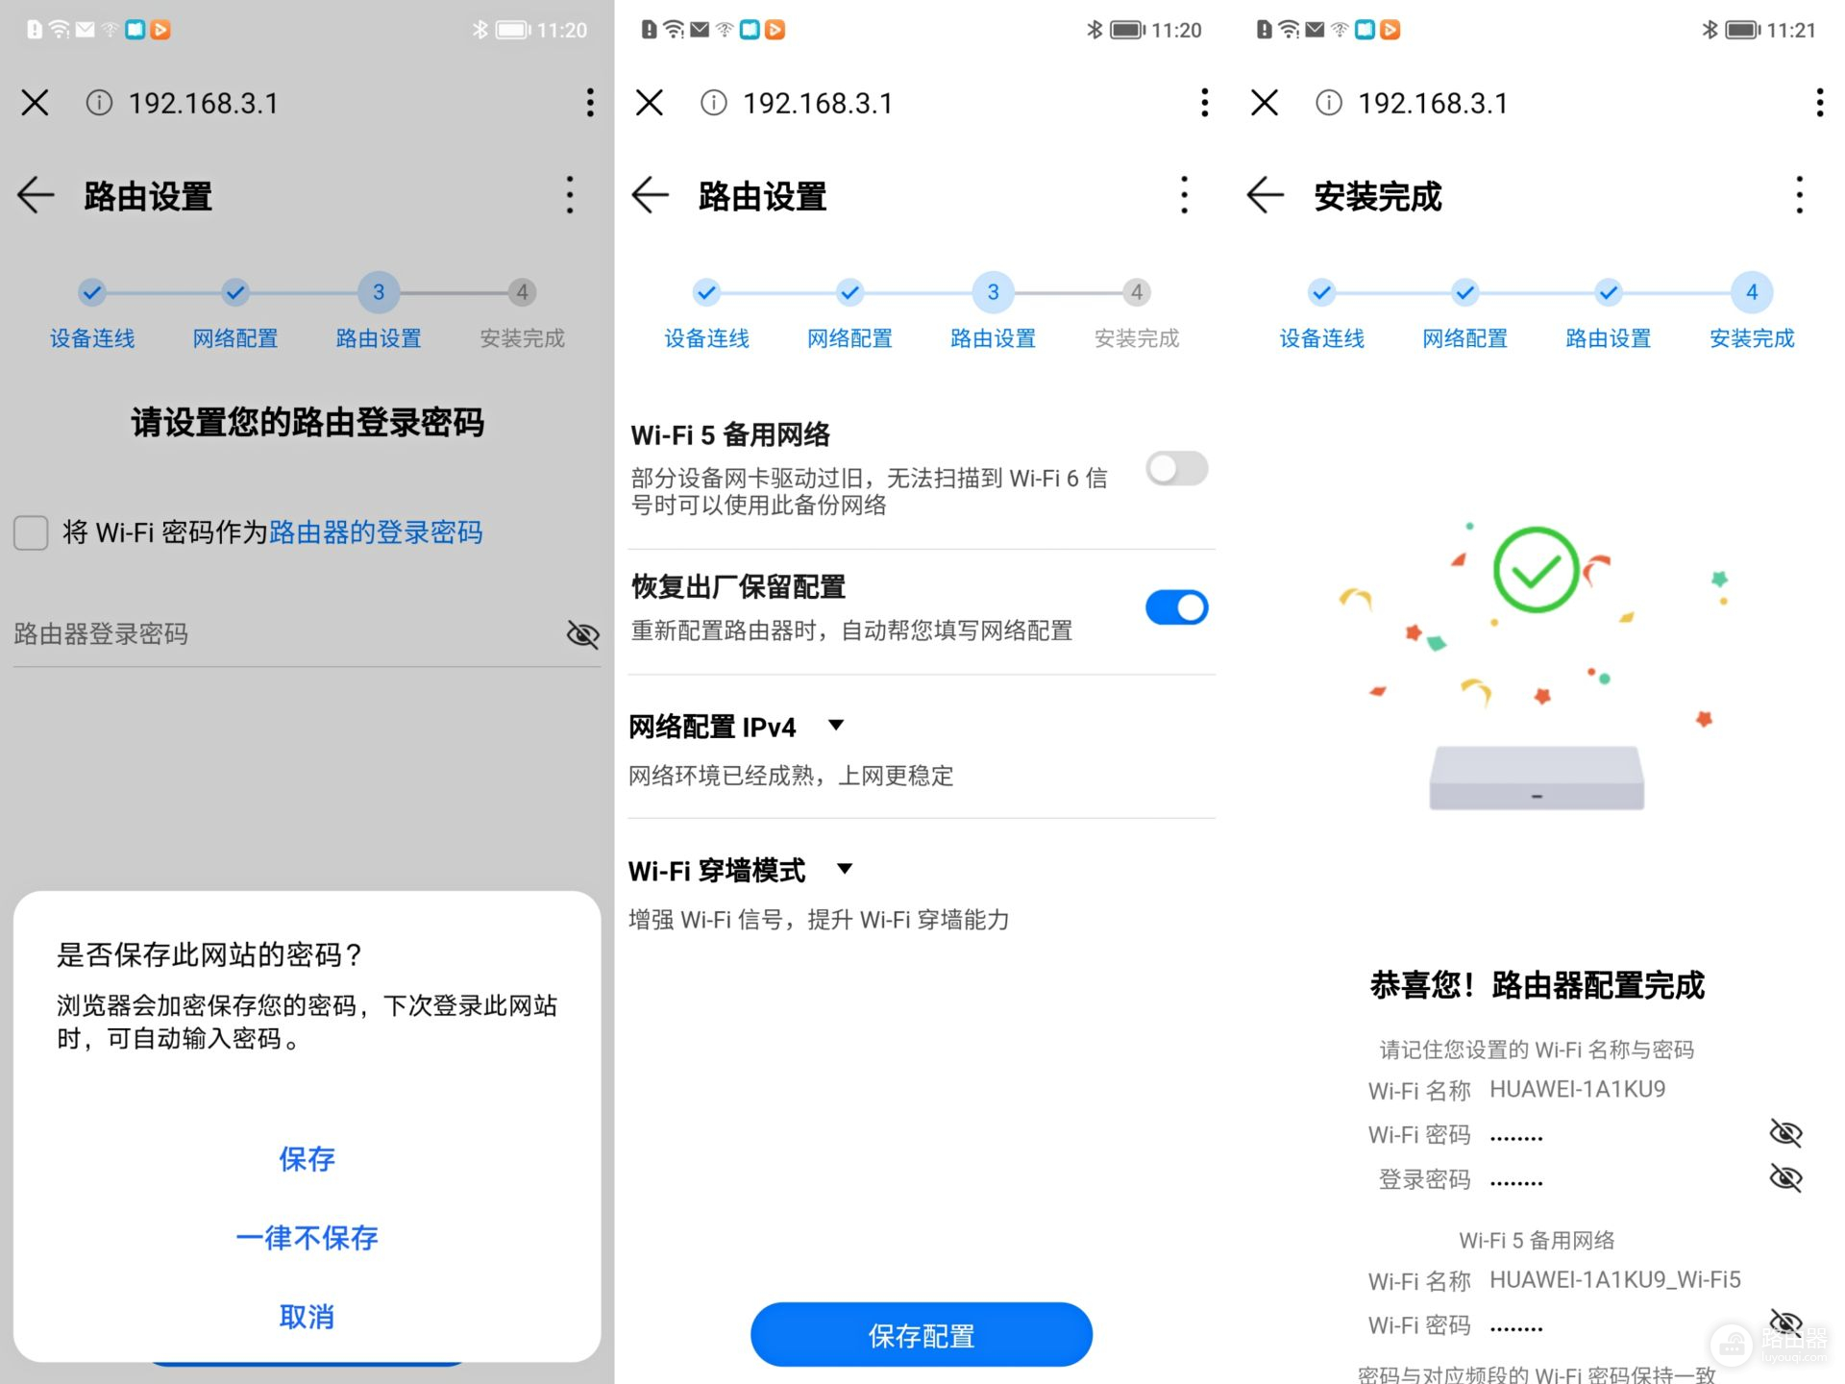Check 将Wi-Fi密码作为路由器的登录密码 checkbox
The width and height of the screenshot is (1845, 1384).
click(31, 531)
